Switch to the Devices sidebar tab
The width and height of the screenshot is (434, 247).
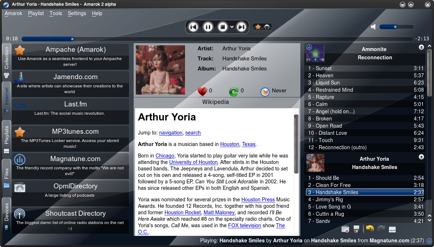[6, 215]
